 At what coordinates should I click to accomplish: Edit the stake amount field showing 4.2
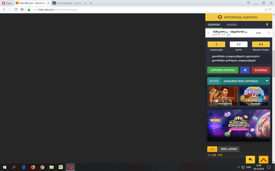tap(238, 44)
